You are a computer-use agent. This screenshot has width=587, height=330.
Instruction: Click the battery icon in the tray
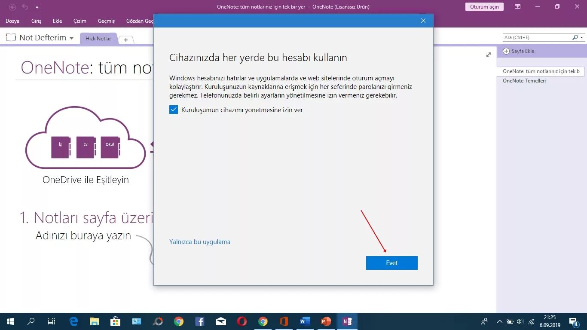pos(510,321)
